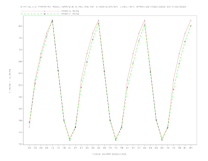Click the x-axis forecast hour label 60
Screen dimensions: 208x161
[x=145, y=148]
